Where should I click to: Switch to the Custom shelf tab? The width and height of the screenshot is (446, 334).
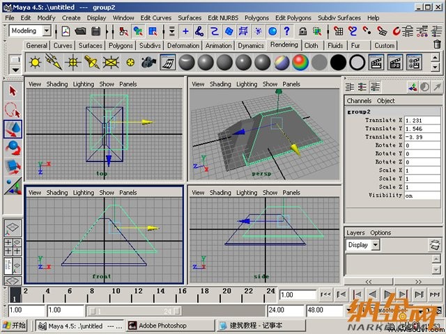(384, 45)
